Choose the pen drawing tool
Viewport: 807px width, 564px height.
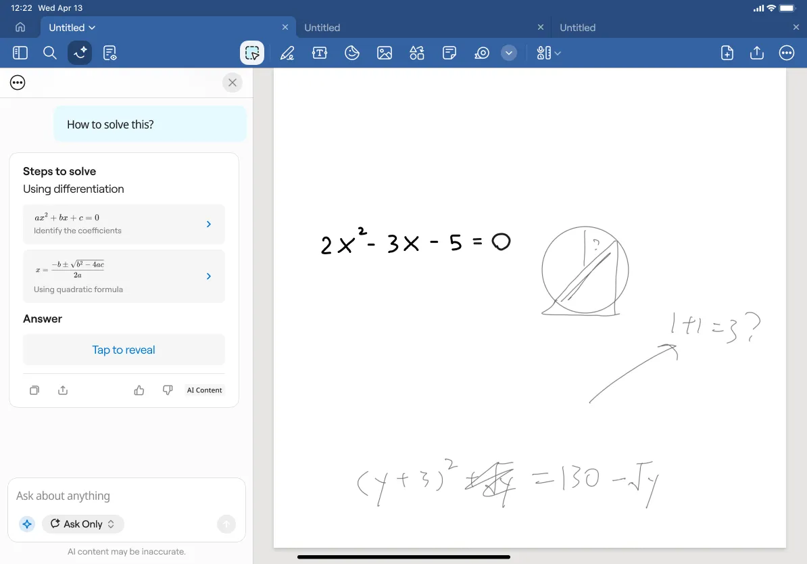[287, 53]
